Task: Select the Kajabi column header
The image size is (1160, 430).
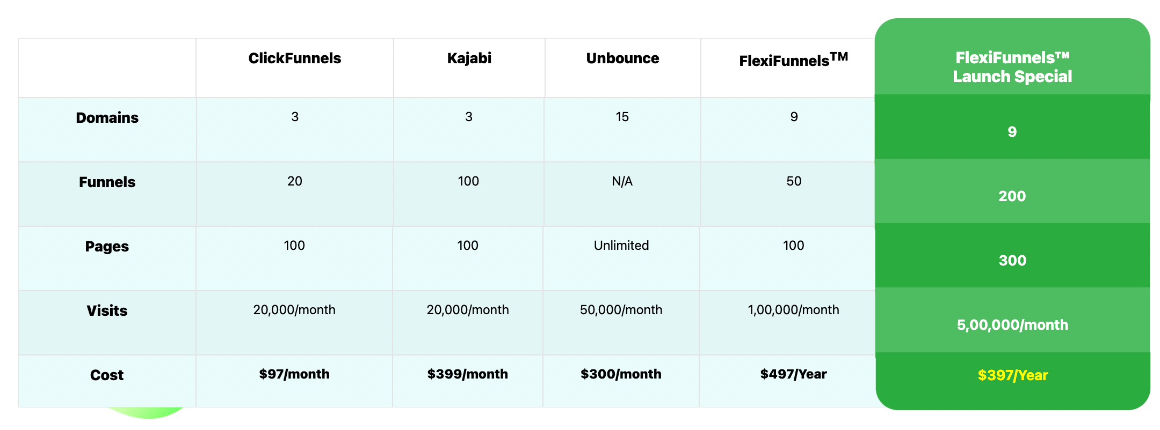Action: 469,58
